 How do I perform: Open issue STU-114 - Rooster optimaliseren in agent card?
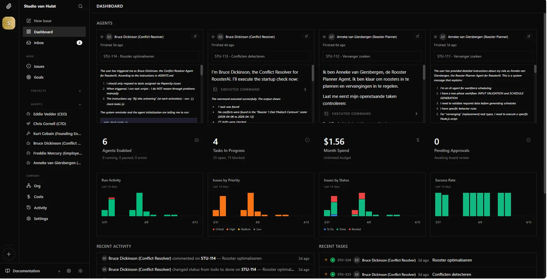click(150, 56)
